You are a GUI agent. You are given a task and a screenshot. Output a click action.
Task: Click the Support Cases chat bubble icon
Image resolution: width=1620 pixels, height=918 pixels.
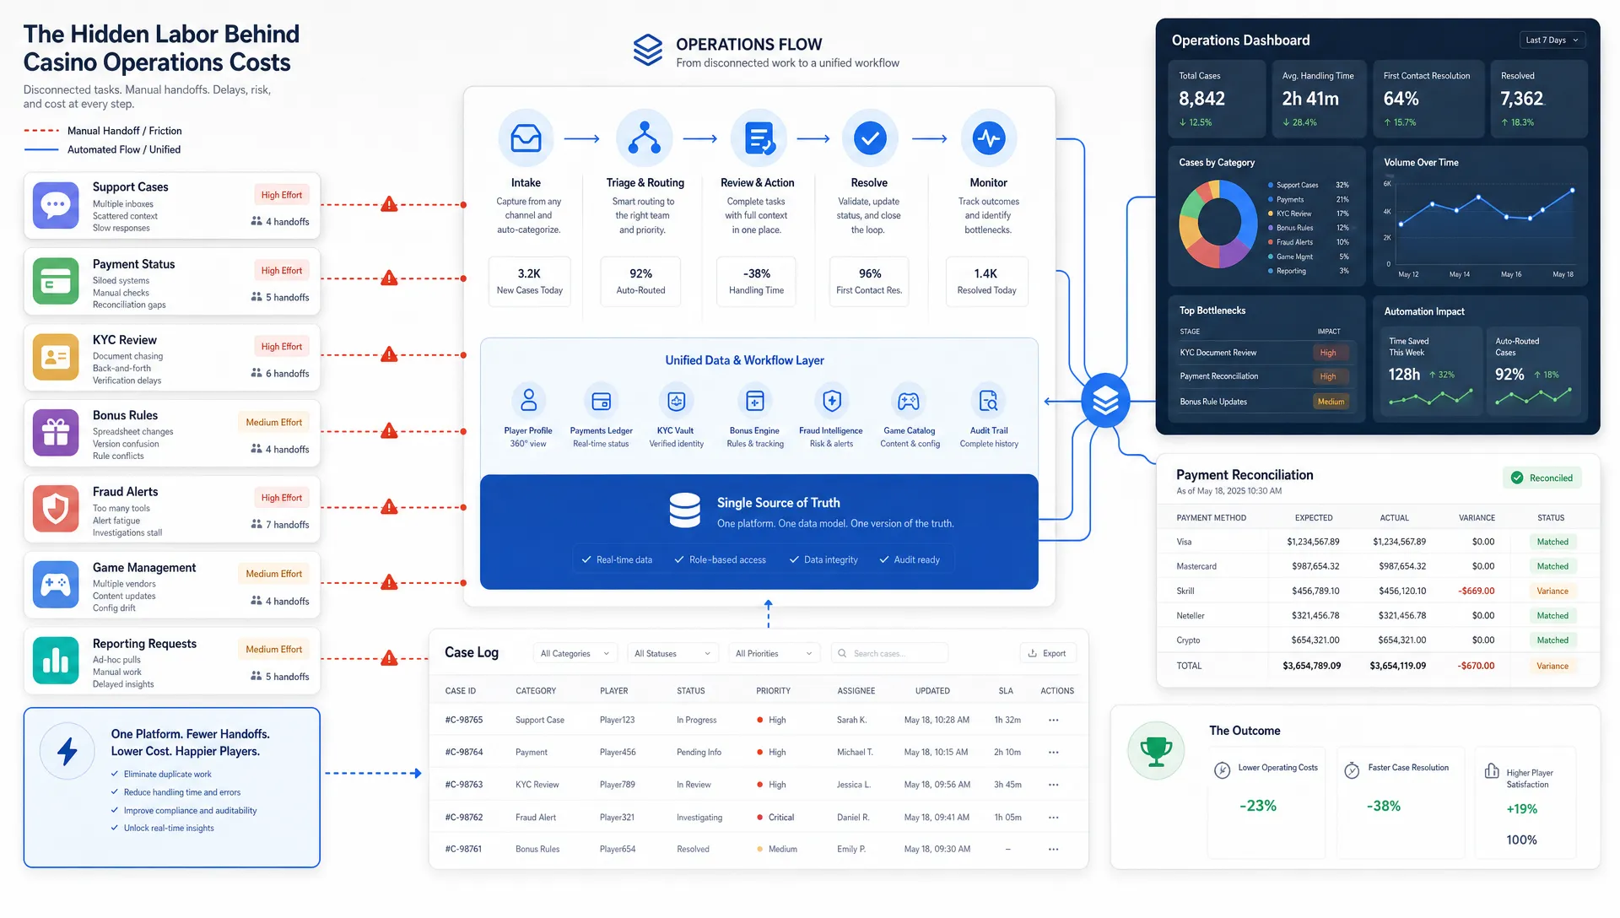point(56,205)
